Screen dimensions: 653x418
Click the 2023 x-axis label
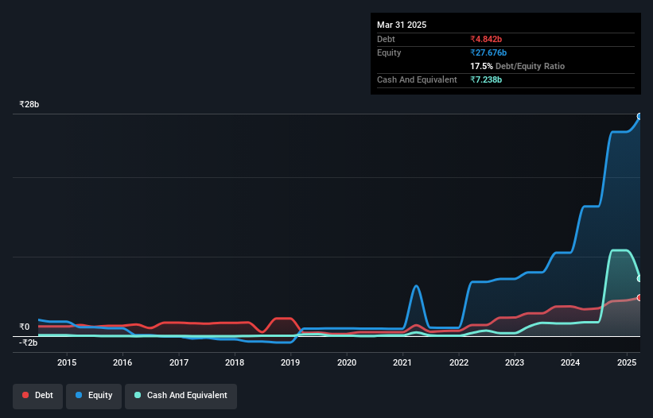(515, 362)
